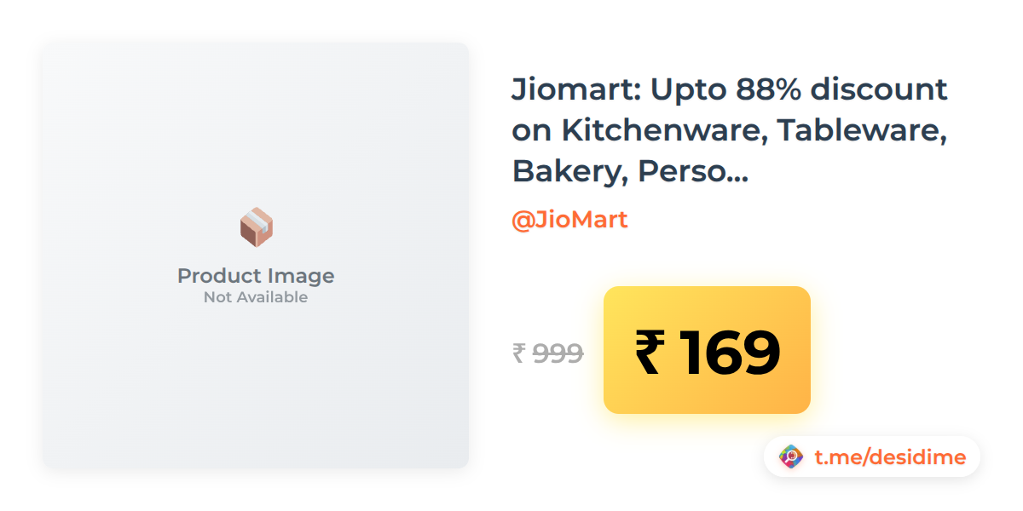1023x511 pixels.
Task: Click the rupee symbol in the yellow price badge
Action: coord(649,352)
